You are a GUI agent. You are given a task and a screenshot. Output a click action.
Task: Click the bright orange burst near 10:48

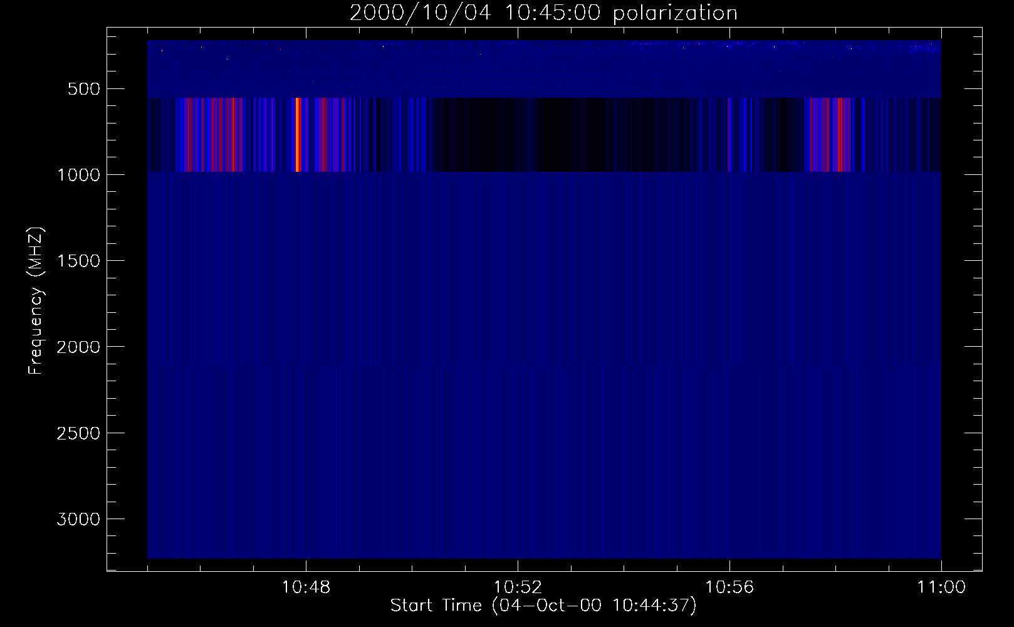[x=298, y=135]
